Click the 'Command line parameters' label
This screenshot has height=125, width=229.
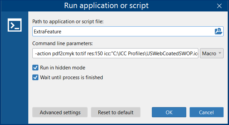coord(63,43)
